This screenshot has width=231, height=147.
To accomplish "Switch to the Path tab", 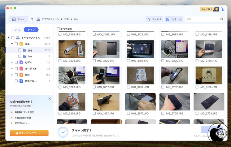I will pos(18,30).
